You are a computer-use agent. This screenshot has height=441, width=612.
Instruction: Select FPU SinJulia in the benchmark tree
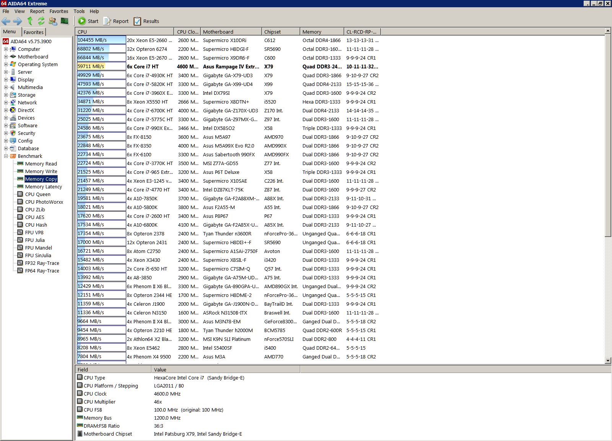point(38,255)
